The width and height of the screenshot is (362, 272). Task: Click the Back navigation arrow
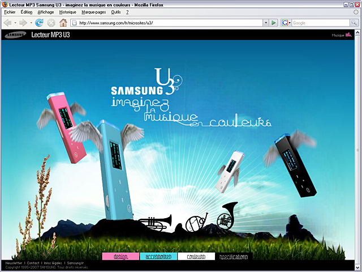pyautogui.click(x=8, y=23)
